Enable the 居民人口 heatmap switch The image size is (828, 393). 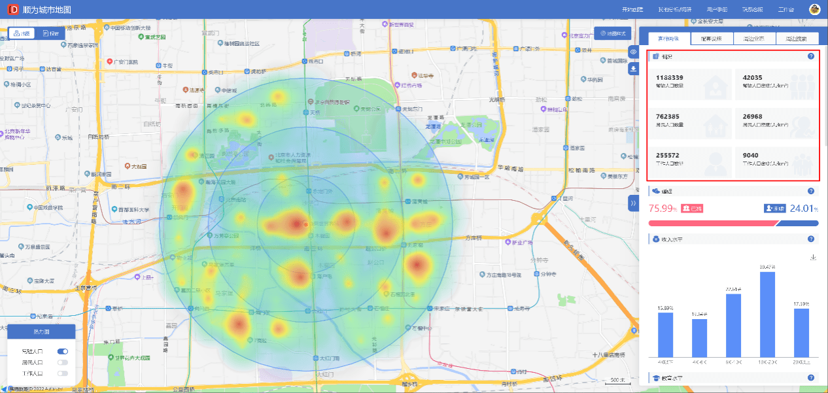pyautogui.click(x=63, y=362)
